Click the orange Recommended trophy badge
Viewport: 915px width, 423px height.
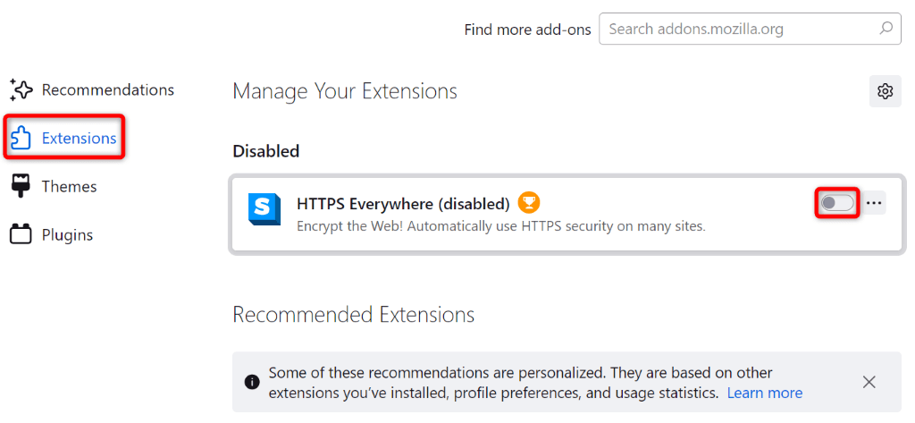tap(529, 203)
